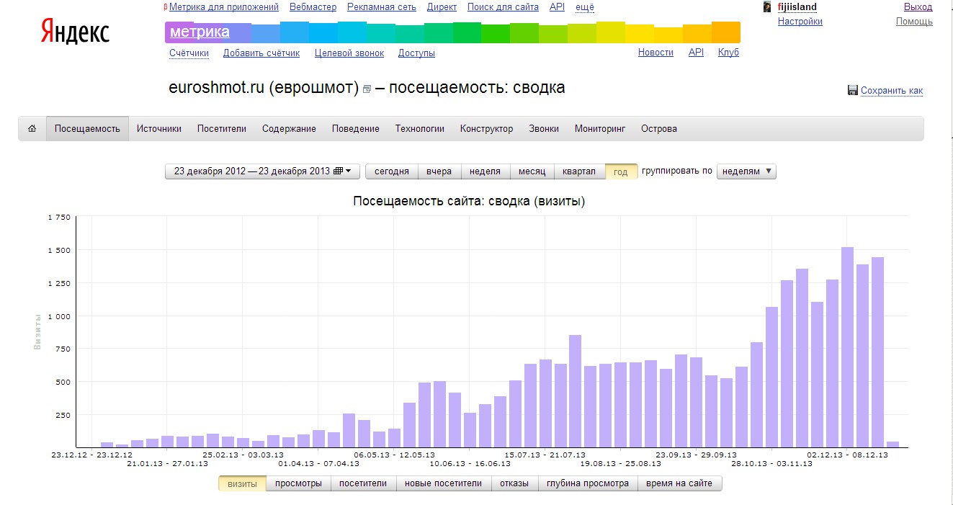Open the Посещаемость menu
Image resolution: width=953 pixels, height=505 pixels.
(88, 129)
